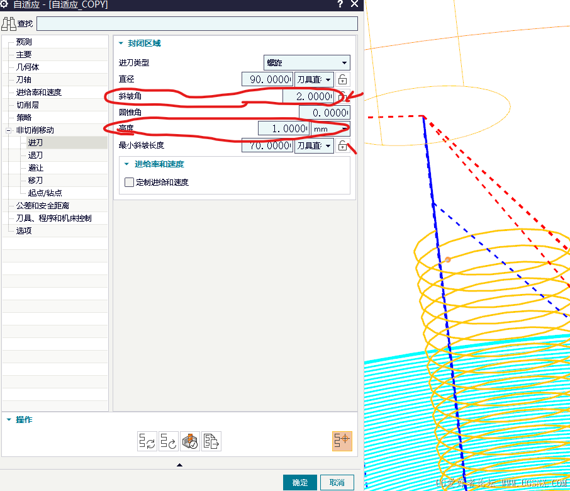Click the collapse arrow above the 确定 button row

coord(179,465)
